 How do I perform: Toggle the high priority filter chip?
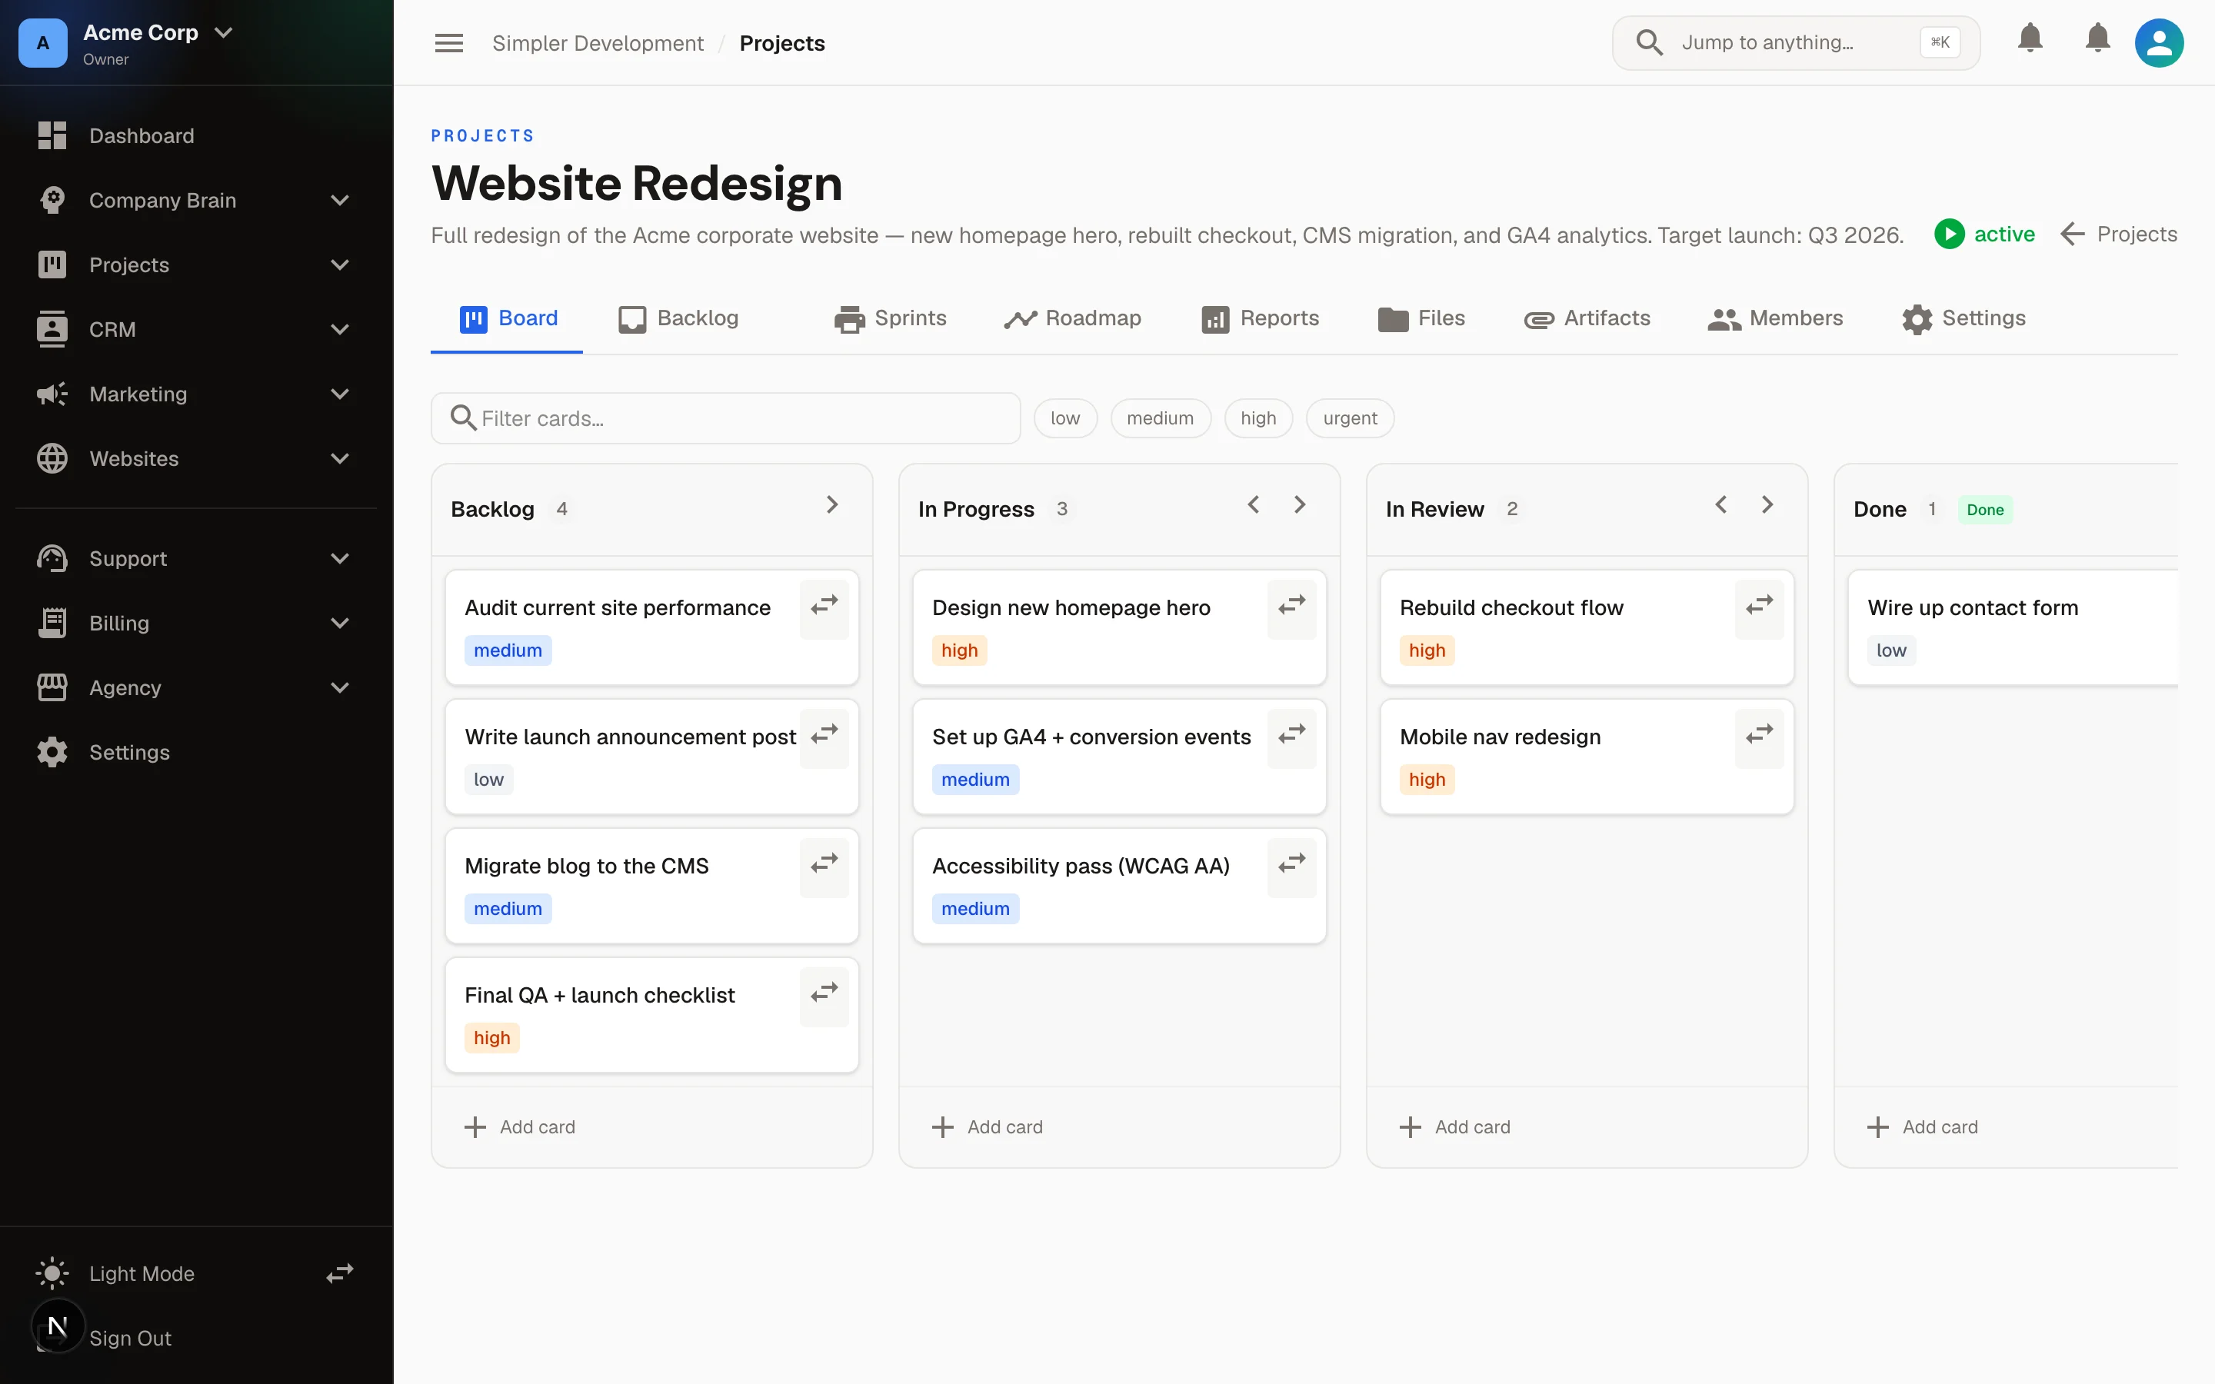pyautogui.click(x=1258, y=418)
